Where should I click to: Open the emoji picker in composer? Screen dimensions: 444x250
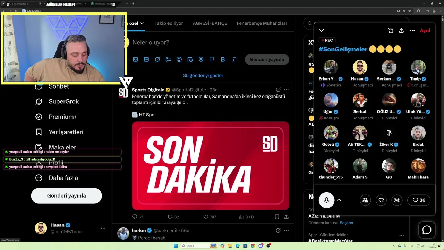point(179,59)
